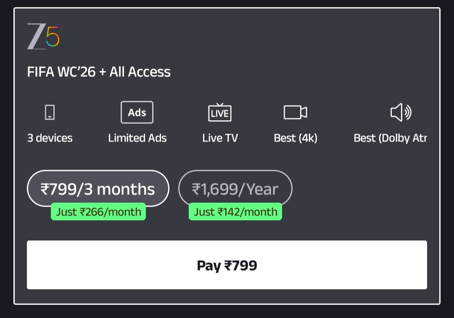Click the 3 devices label

(x=50, y=138)
